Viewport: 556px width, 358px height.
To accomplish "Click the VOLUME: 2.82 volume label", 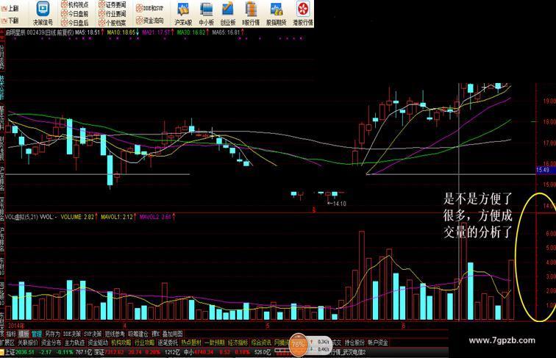I will 79,217.
